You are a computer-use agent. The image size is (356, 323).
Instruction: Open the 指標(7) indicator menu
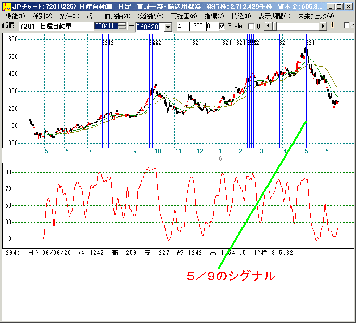point(214,16)
